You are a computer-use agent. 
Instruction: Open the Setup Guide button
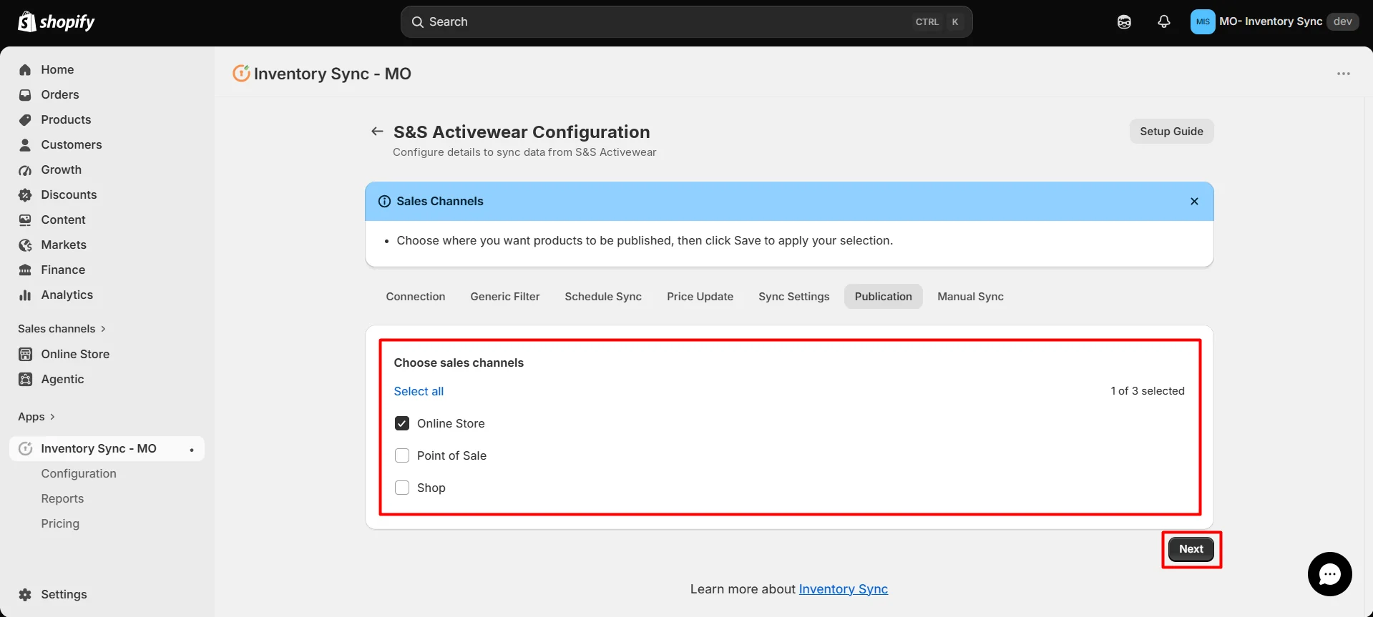[1171, 132]
